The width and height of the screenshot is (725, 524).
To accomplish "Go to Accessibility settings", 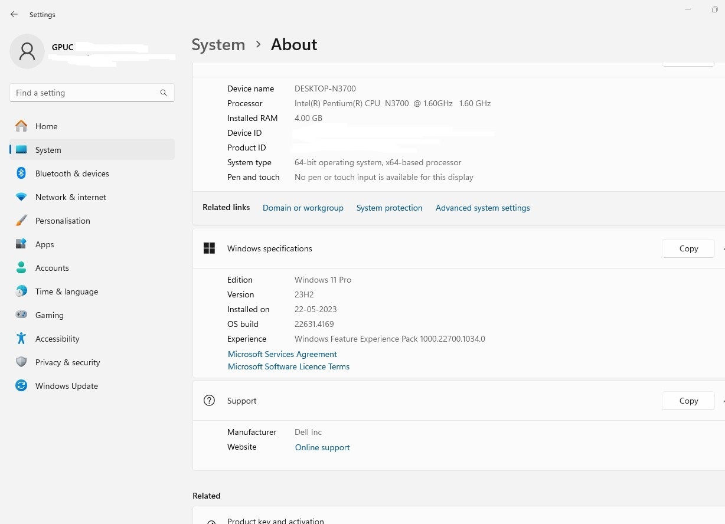I will click(x=92, y=339).
